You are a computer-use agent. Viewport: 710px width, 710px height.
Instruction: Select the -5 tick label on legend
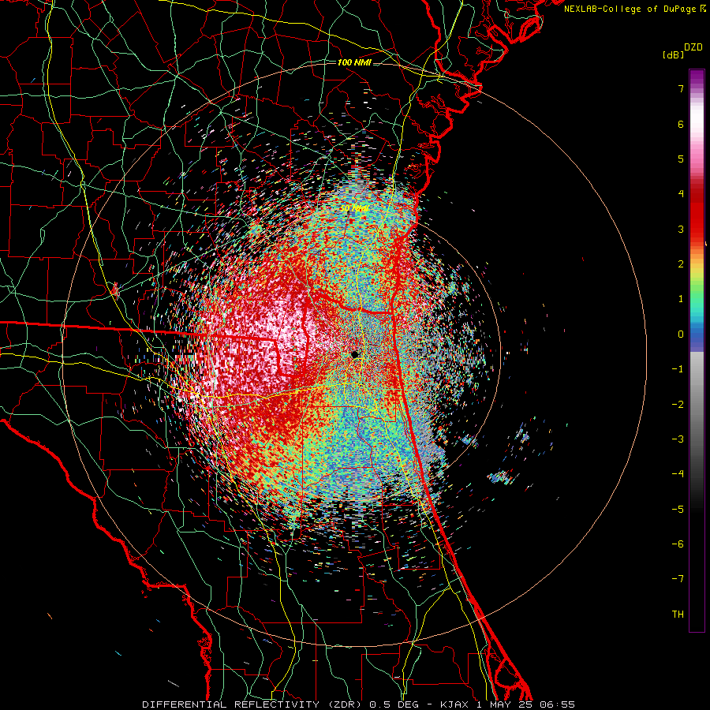(678, 510)
